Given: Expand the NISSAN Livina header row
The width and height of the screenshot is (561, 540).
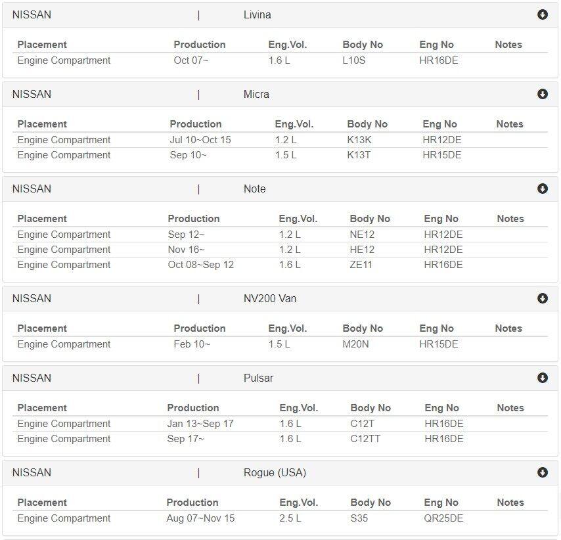Looking at the screenshot, I should pyautogui.click(x=280, y=15).
